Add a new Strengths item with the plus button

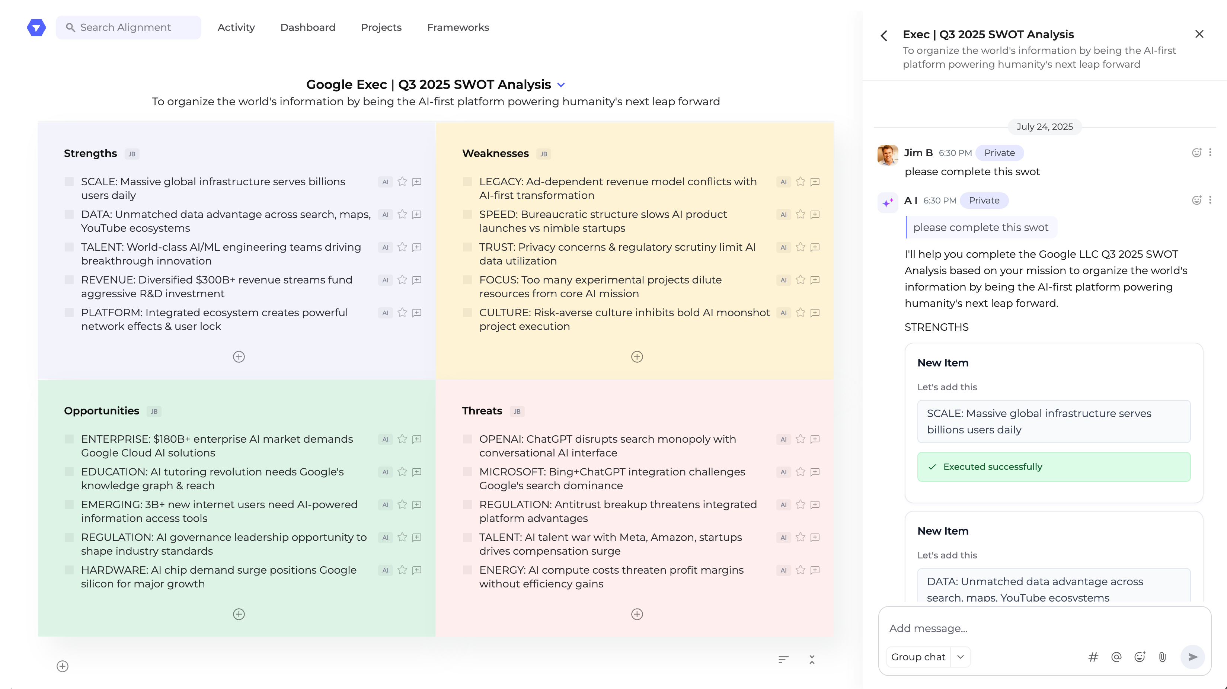coord(239,356)
